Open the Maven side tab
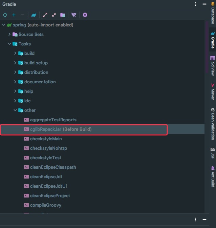 pyautogui.click(x=213, y=92)
